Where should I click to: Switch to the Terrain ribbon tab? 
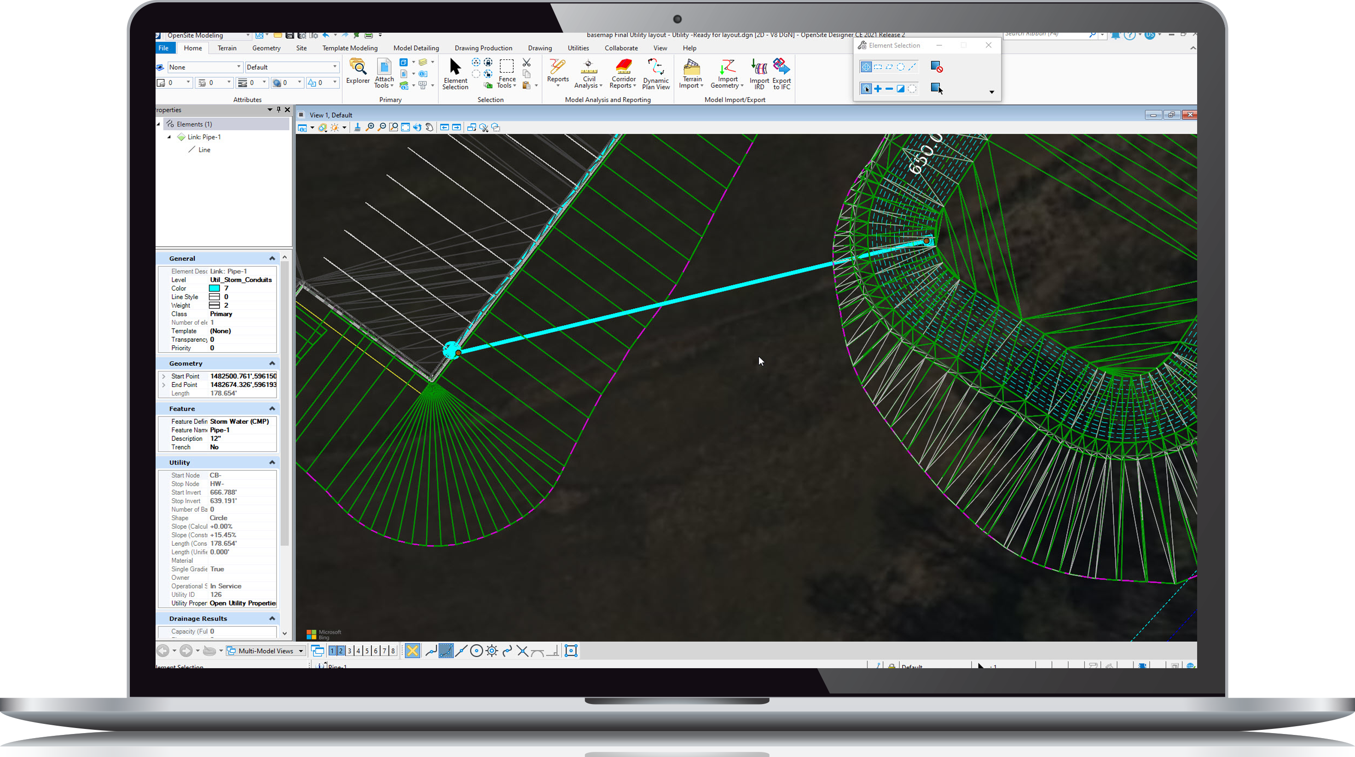(227, 48)
